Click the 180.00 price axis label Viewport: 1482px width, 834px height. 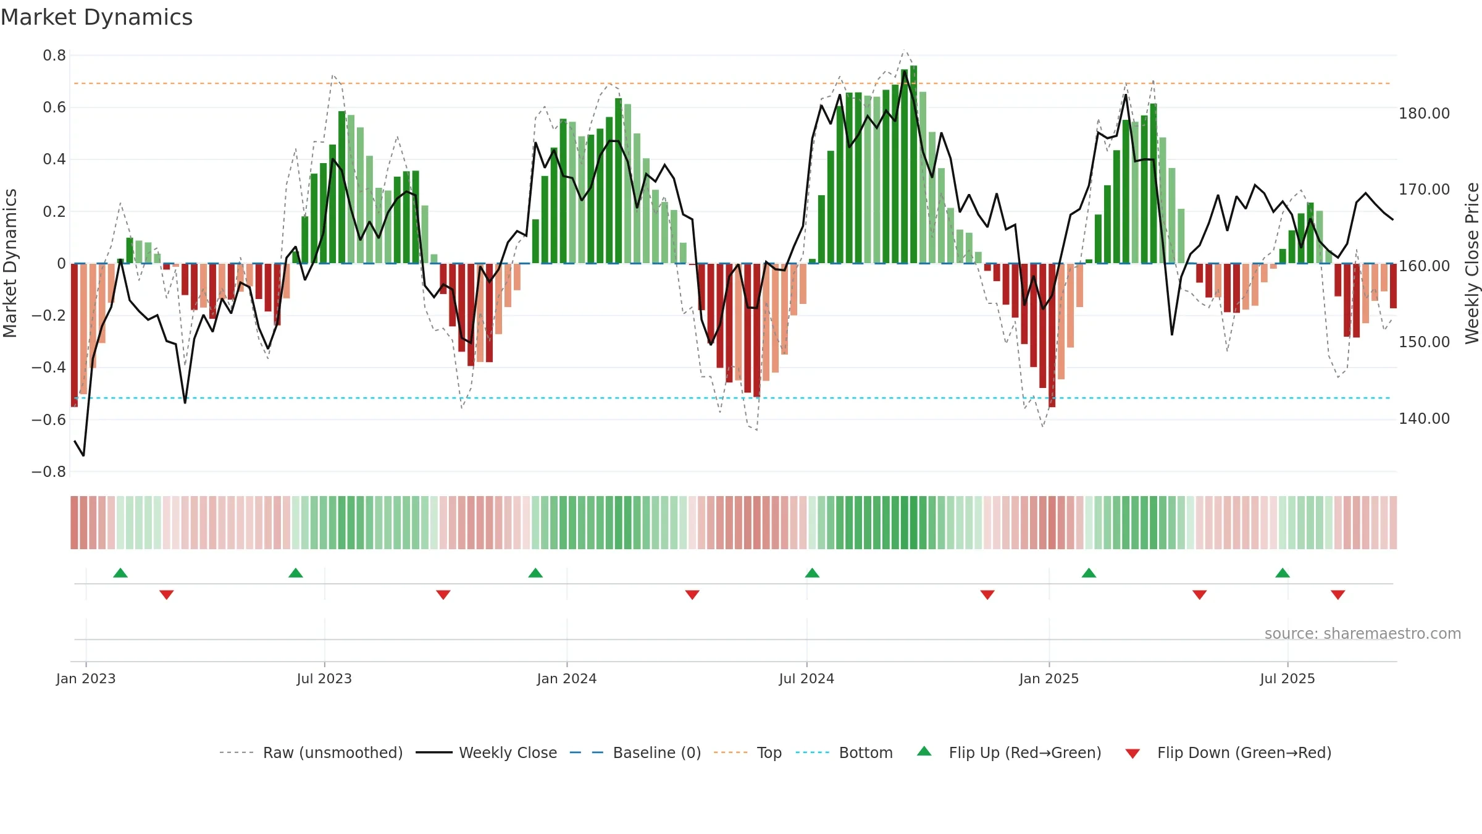point(1425,114)
